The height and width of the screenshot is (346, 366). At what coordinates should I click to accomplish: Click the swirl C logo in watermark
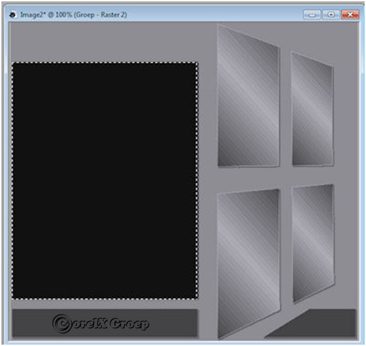coord(61,324)
